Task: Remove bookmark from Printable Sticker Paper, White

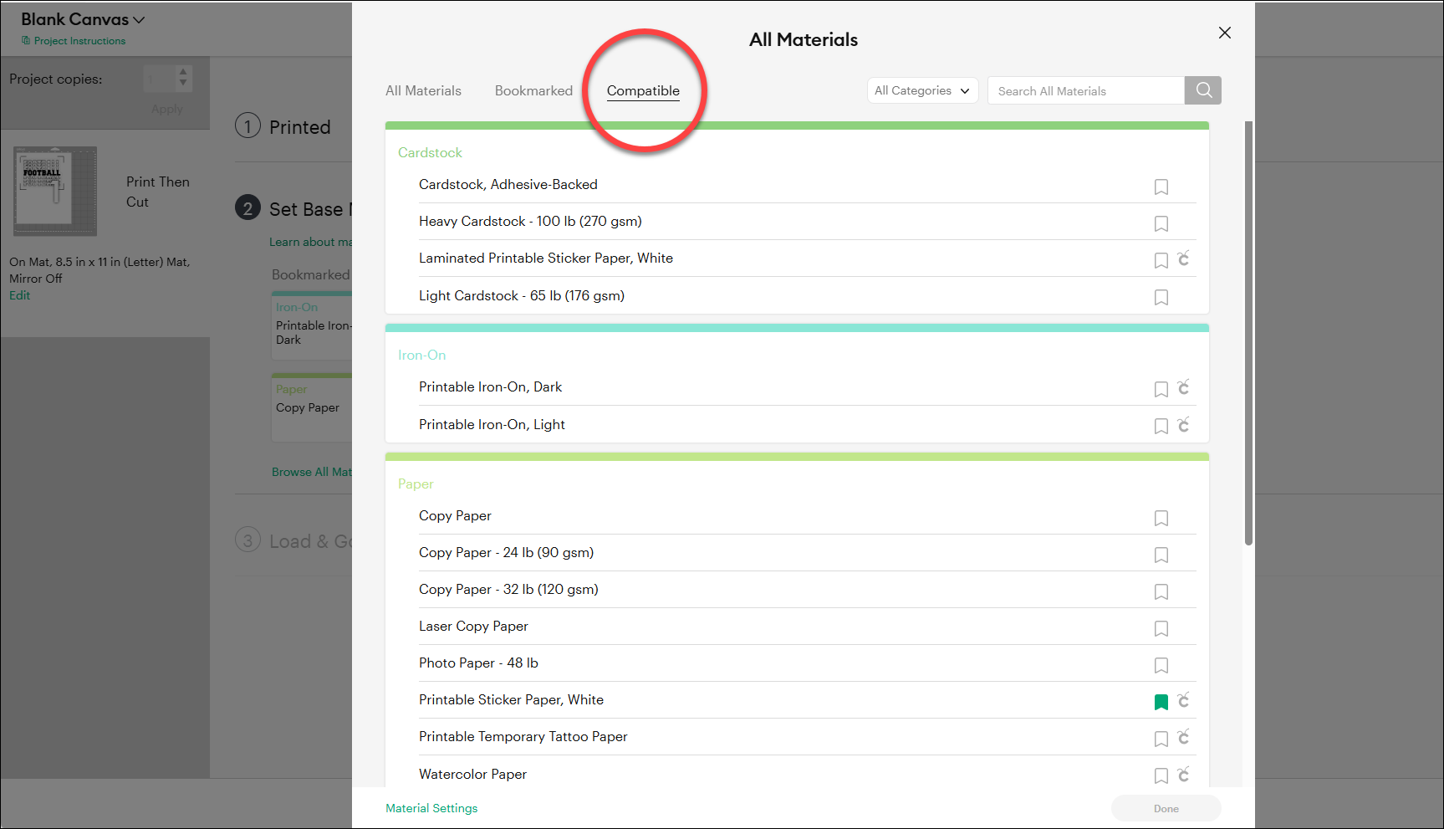Action: 1161,702
